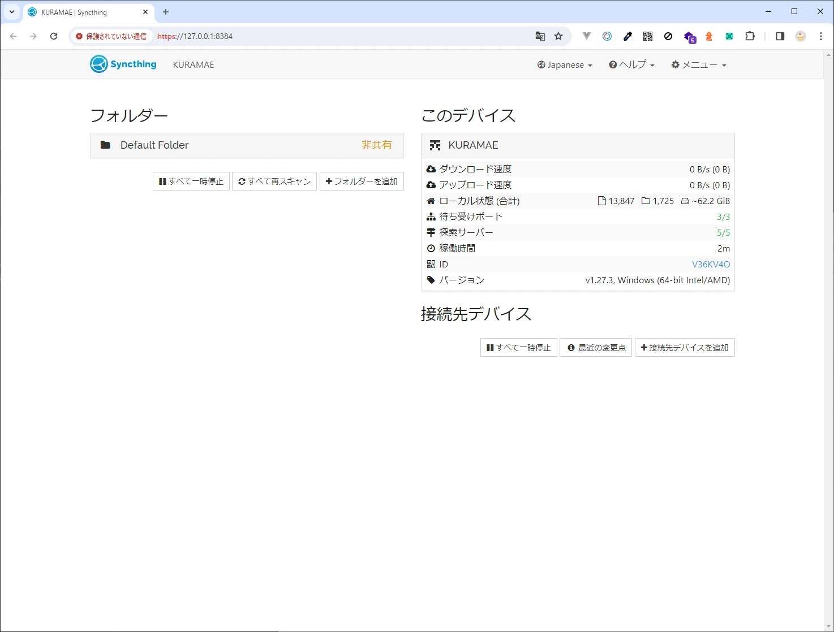Click the KURAMAE name in the navbar
The height and width of the screenshot is (632, 834).
click(194, 65)
